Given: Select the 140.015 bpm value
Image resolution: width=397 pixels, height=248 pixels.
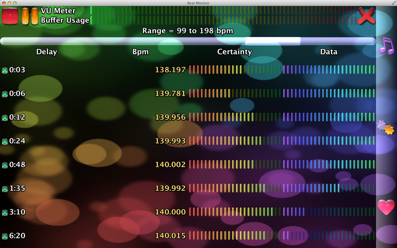Looking at the screenshot, I should point(170,236).
